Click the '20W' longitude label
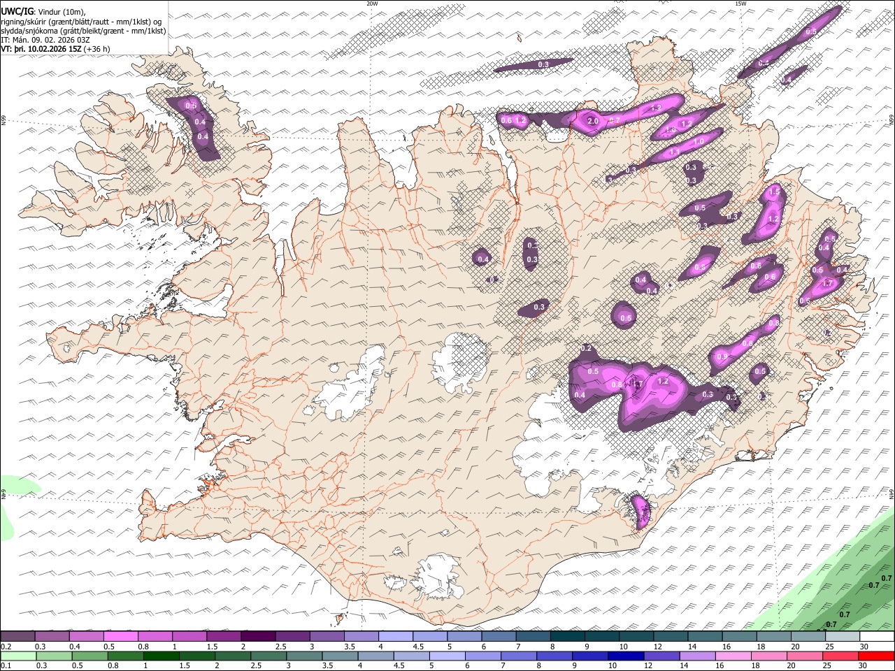 (372, 3)
